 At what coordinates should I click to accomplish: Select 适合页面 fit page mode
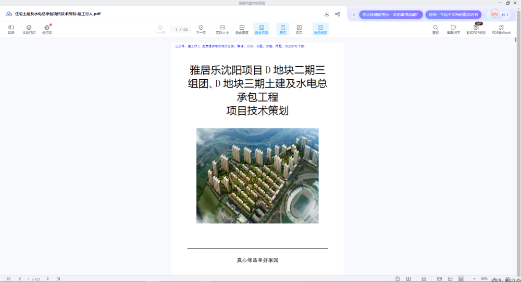click(x=262, y=29)
